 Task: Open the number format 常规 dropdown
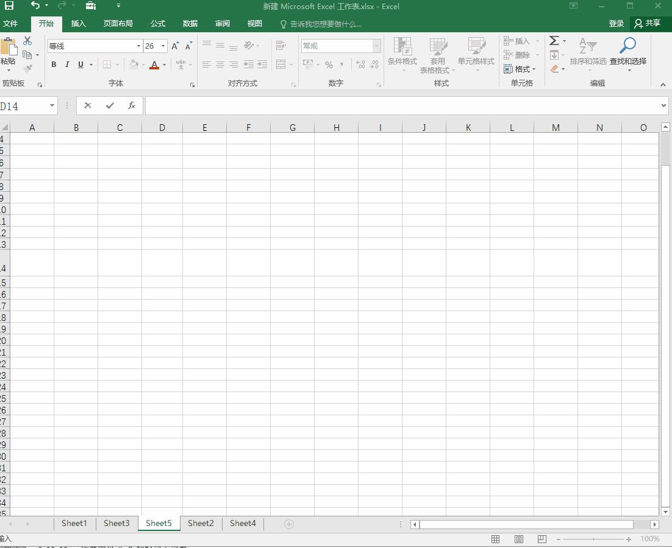(x=376, y=46)
